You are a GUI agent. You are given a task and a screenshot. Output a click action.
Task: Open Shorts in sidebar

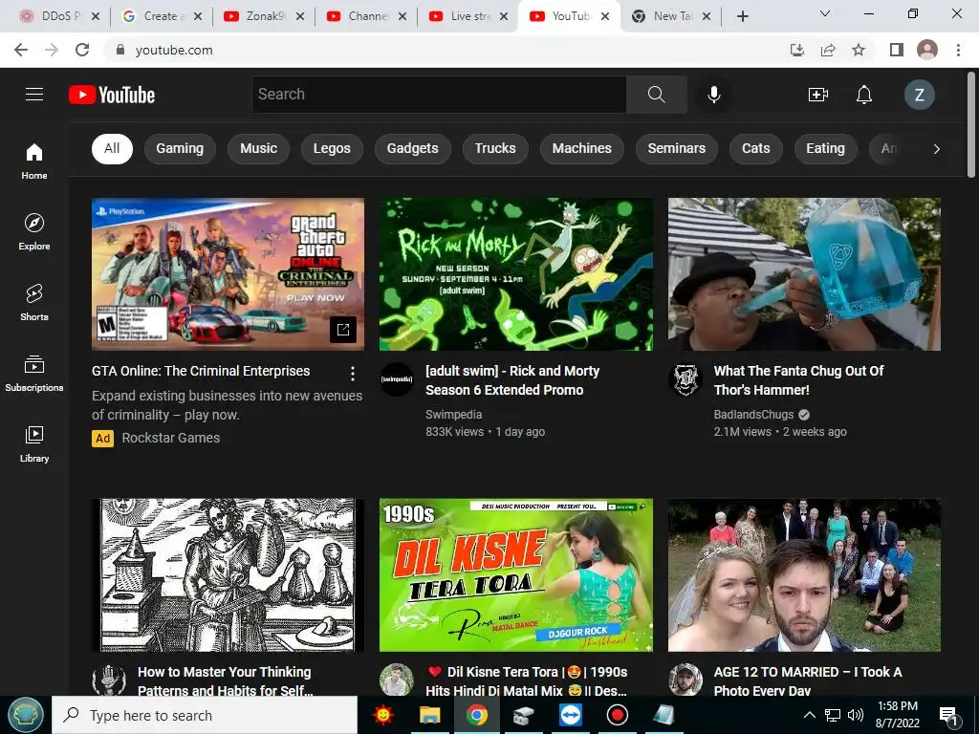pyautogui.click(x=34, y=303)
